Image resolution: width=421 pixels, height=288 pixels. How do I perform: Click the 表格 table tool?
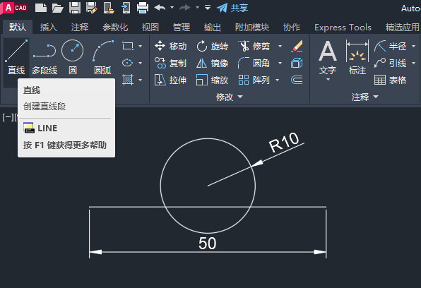(390, 80)
